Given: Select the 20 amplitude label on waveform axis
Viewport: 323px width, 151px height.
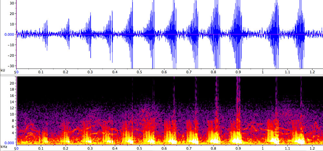Looking at the screenshot, I should click(12, 14).
